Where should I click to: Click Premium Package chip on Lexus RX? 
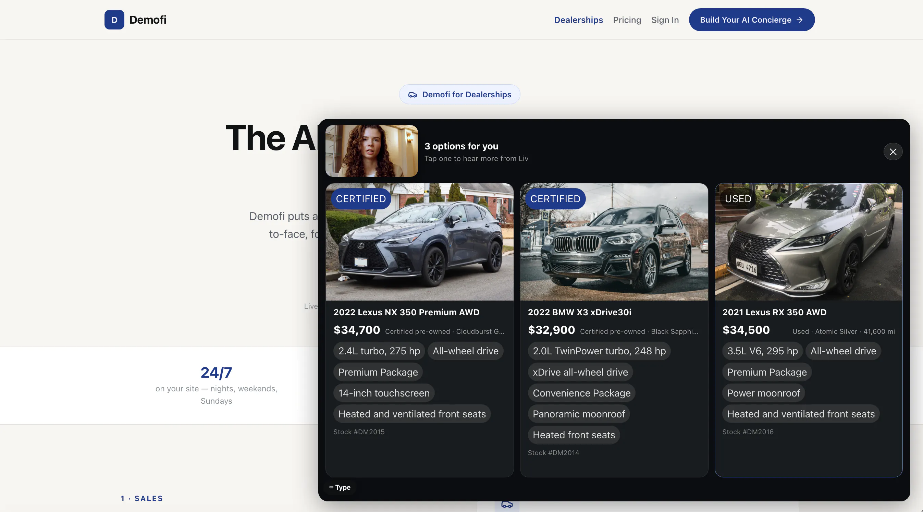767,372
